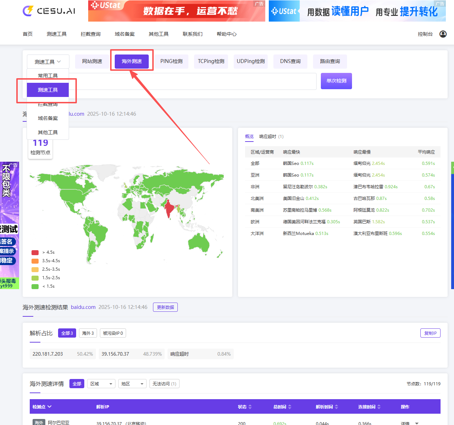Viewport: 454px width, 425px height.
Task: Sort by 状态 column arrows
Action: click(250, 407)
